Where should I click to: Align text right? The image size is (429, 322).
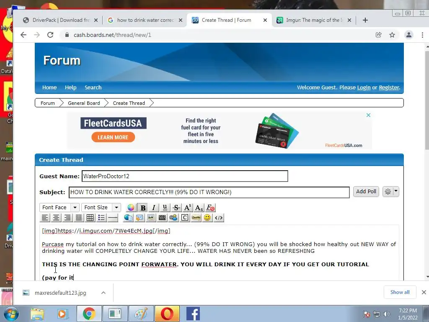67,218
